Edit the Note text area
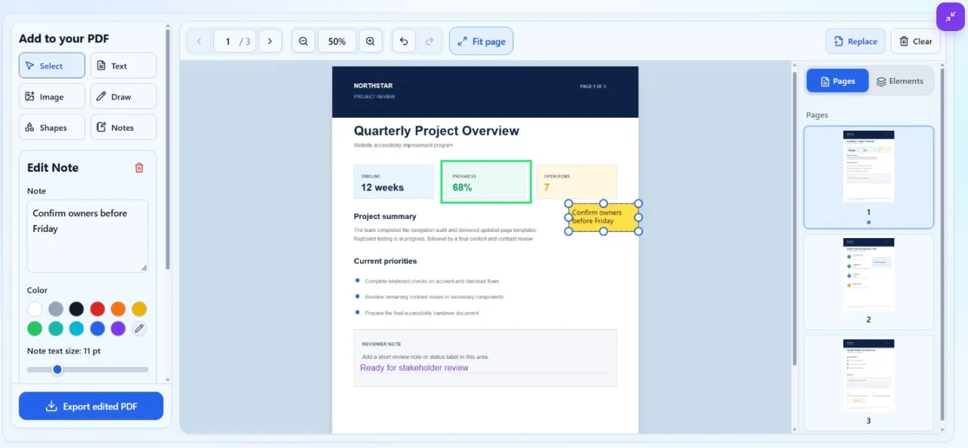This screenshot has height=448, width=968. (x=88, y=236)
